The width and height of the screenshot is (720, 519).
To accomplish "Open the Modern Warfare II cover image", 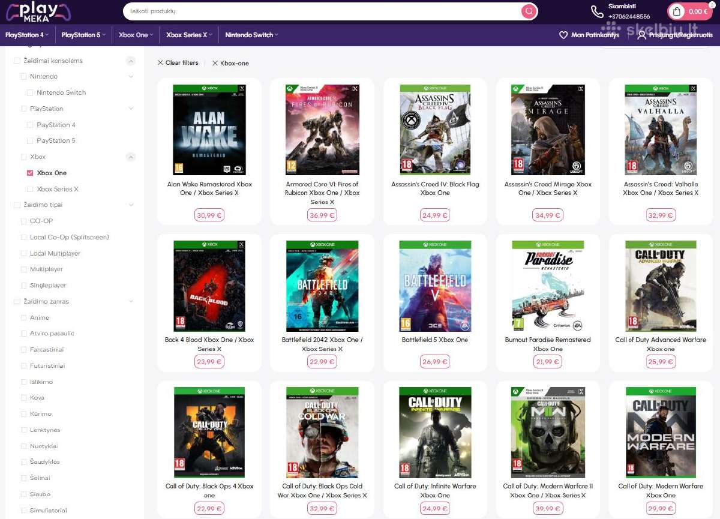I will (x=548, y=433).
